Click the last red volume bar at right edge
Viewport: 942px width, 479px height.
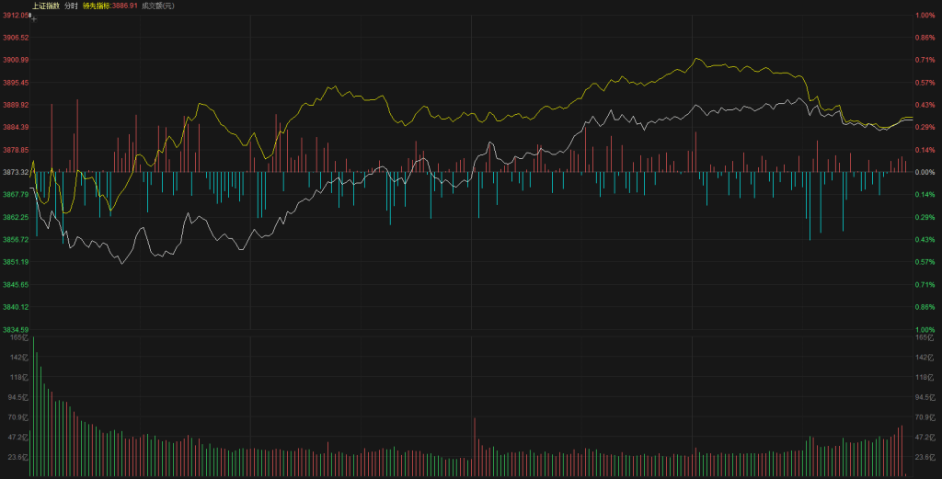902,451
